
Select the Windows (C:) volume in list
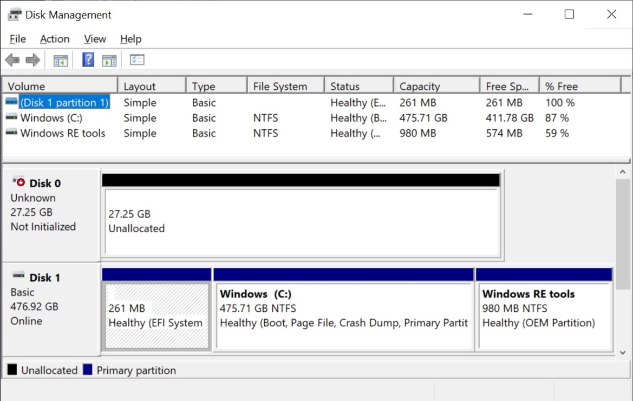51,118
